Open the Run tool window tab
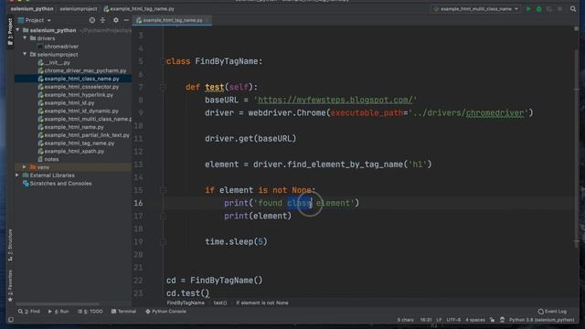 tap(58, 312)
